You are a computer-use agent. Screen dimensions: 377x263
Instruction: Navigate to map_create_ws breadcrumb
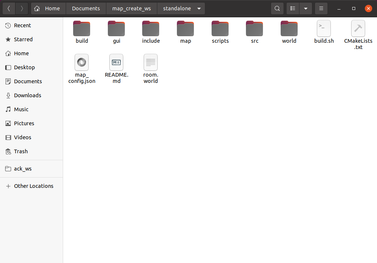click(131, 8)
